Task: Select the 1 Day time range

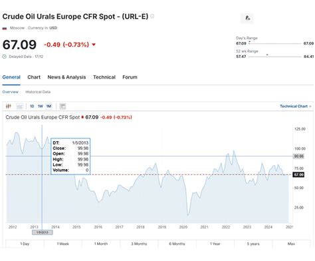Action: 25,244
